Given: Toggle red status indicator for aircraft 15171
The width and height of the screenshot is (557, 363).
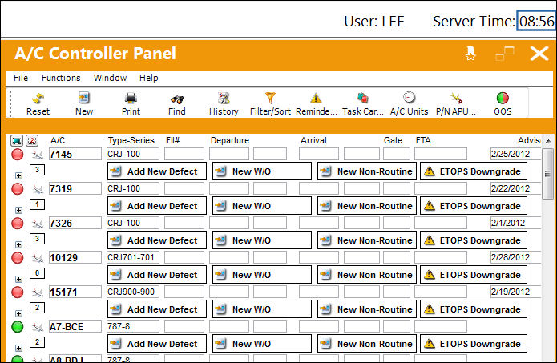Looking at the screenshot, I should tap(18, 292).
